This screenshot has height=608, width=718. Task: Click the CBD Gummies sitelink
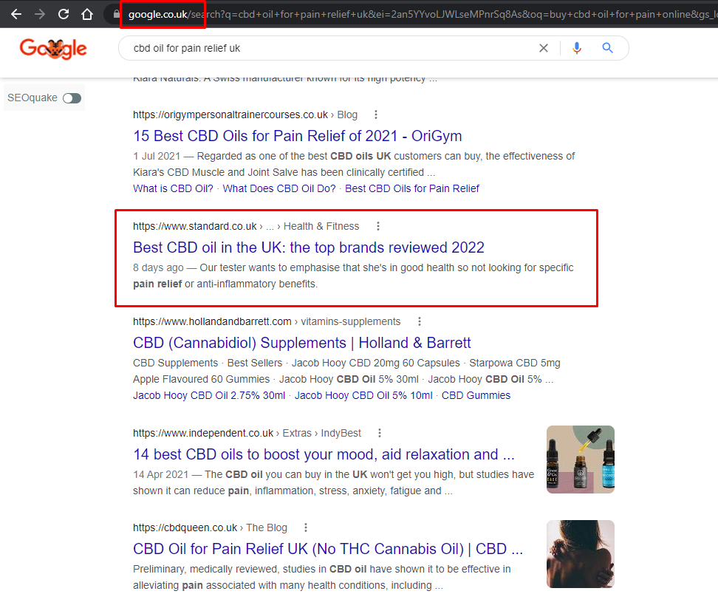[x=476, y=394]
